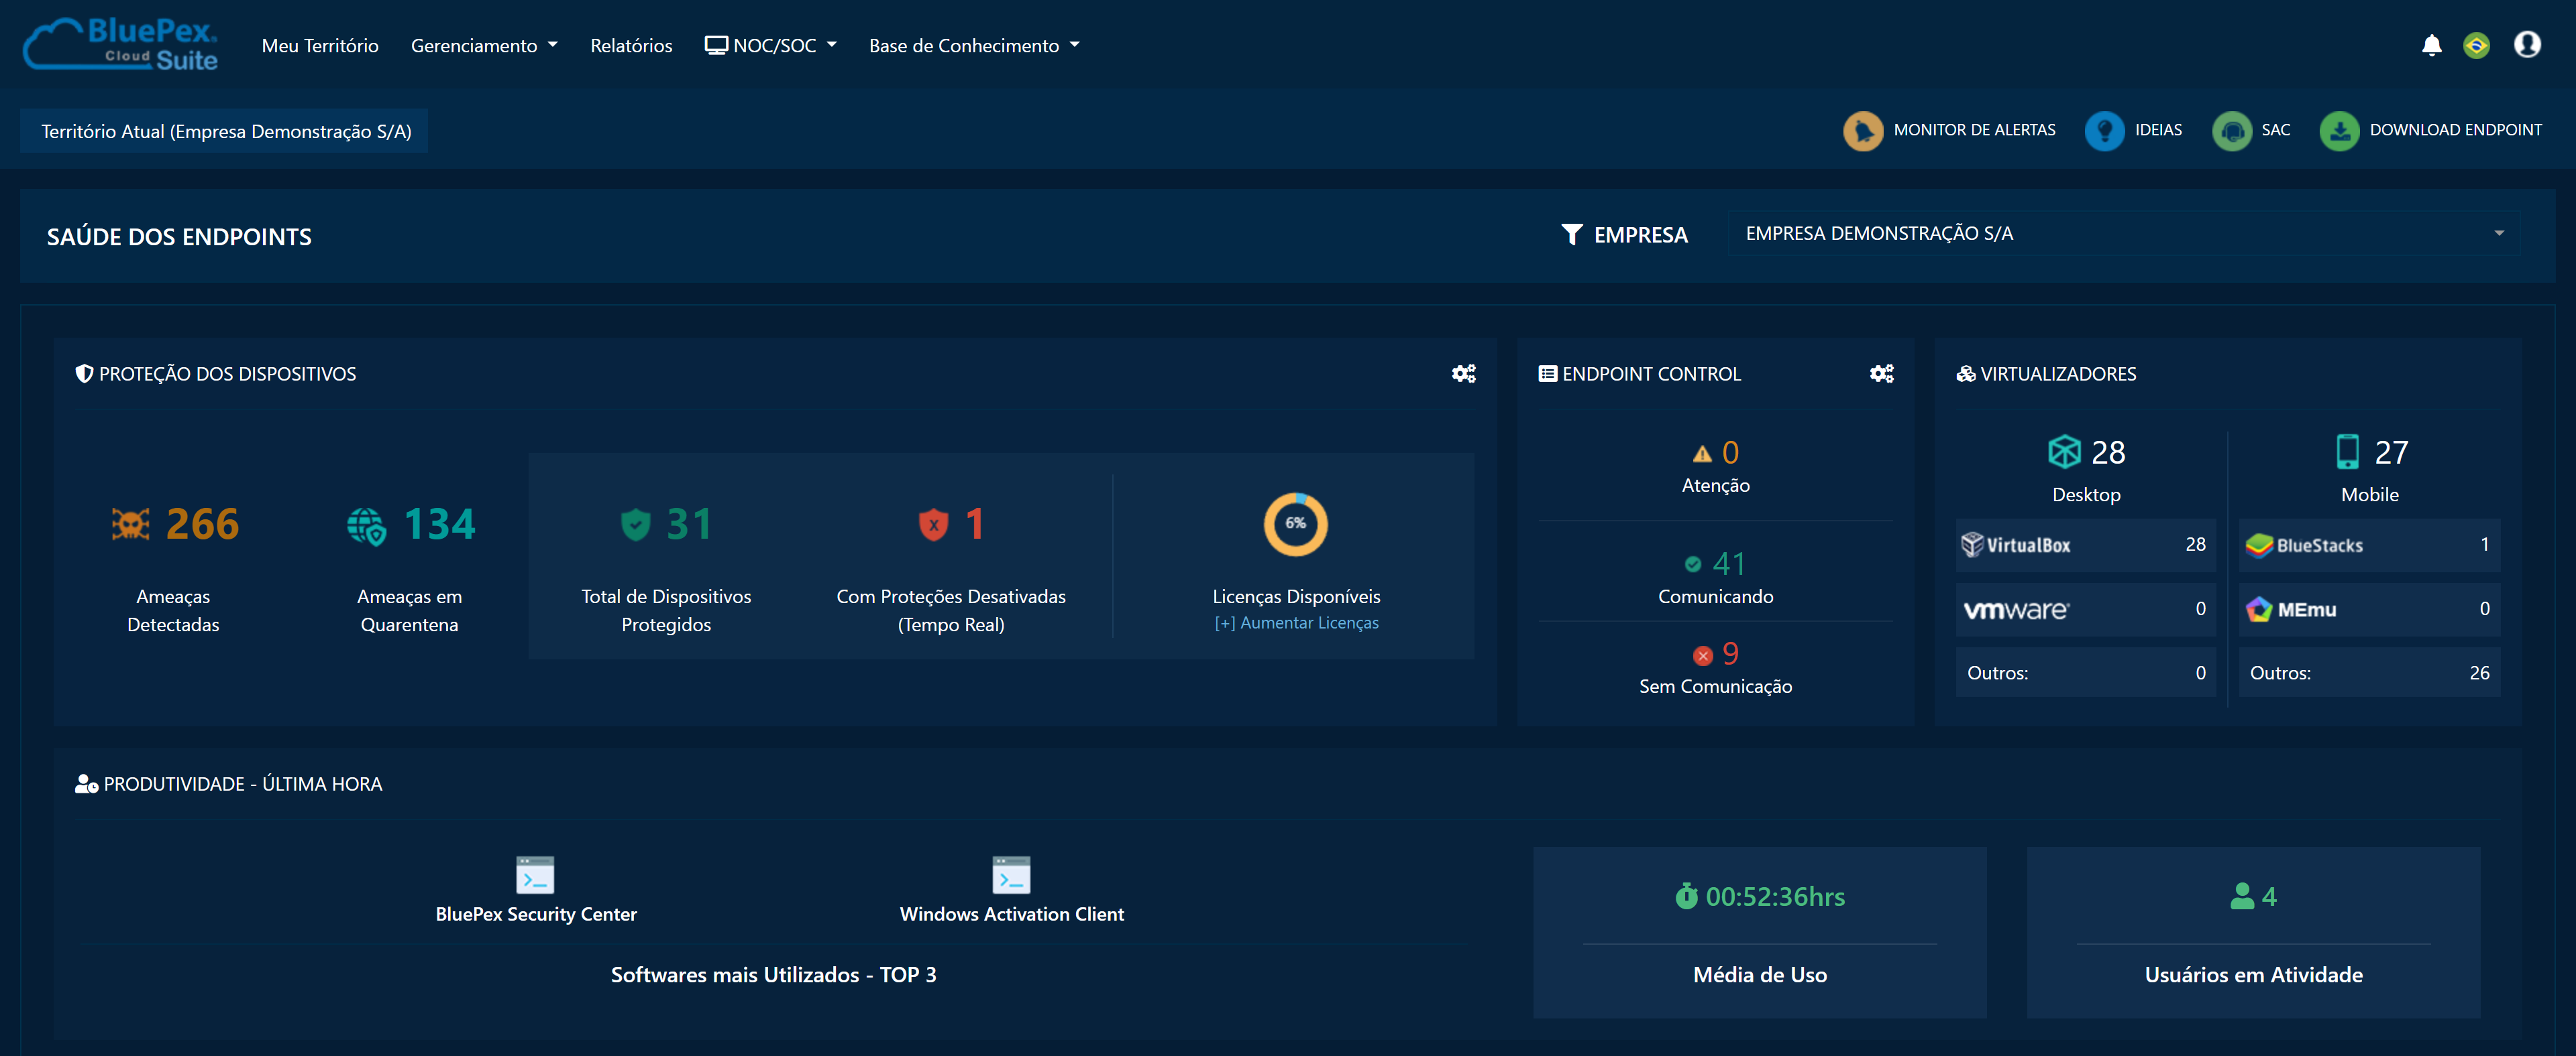The width and height of the screenshot is (2576, 1056).
Task: Click the Sem Comunicação red X icon
Action: 1703,655
